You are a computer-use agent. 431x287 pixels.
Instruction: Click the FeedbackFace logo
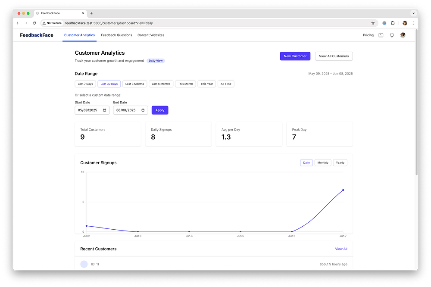click(37, 35)
